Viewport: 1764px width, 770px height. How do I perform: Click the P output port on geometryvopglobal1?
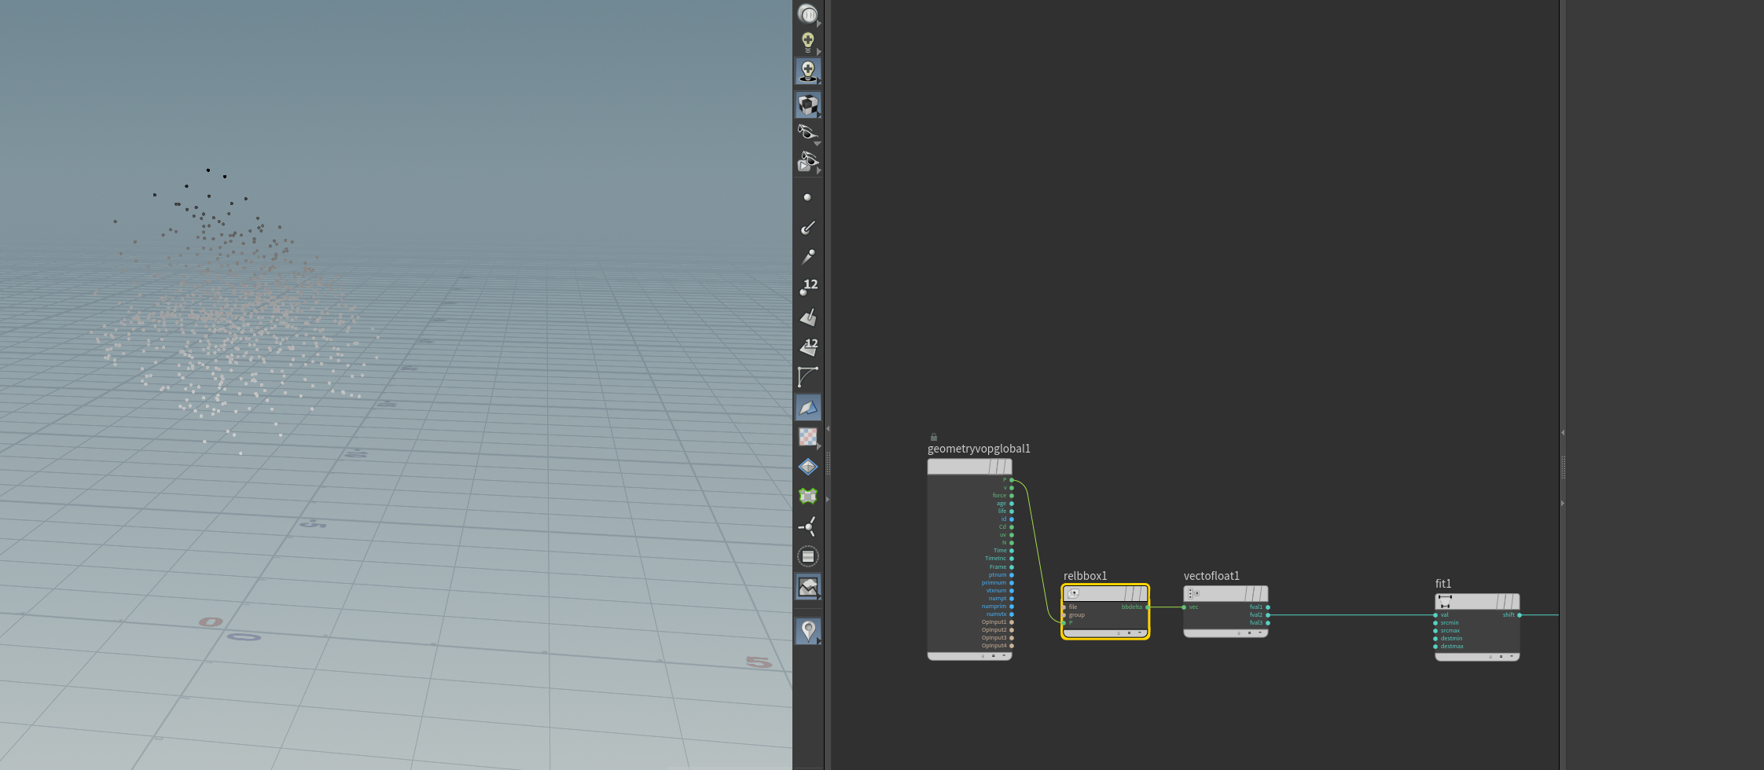click(x=1012, y=480)
